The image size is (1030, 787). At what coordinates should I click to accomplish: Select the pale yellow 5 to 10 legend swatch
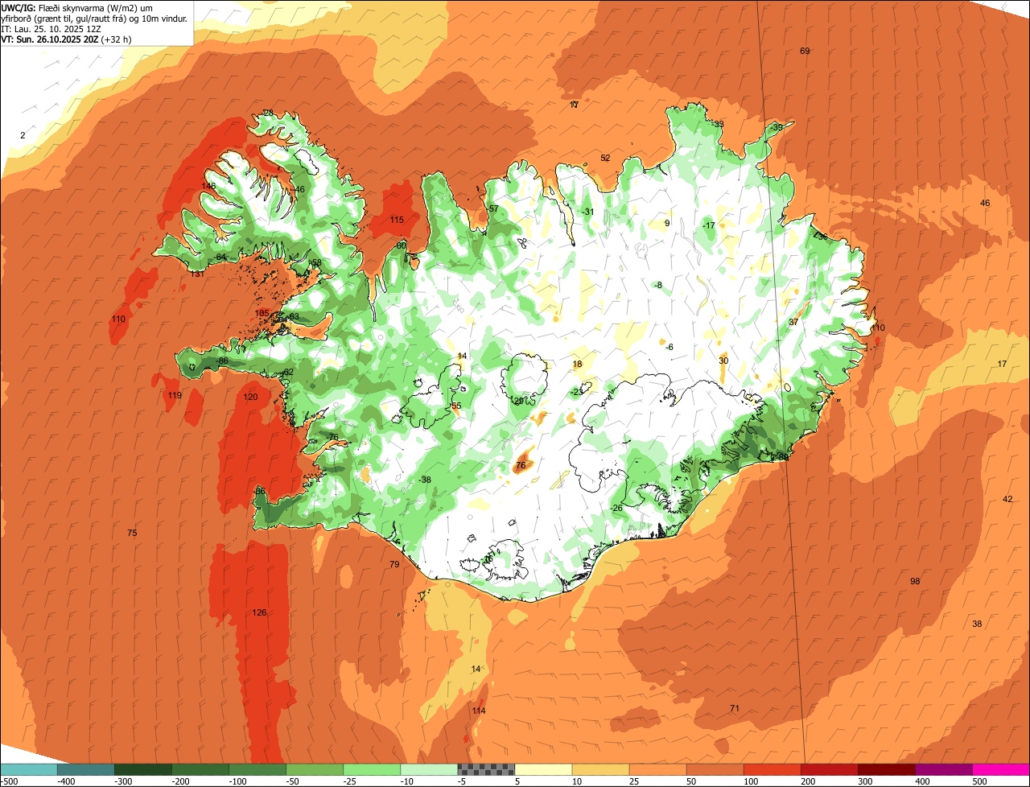point(543,769)
